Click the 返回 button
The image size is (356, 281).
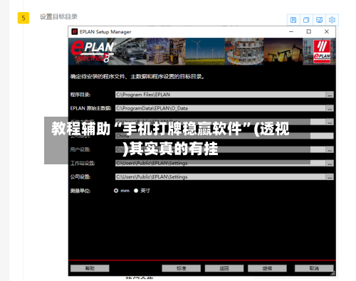pyautogui.click(x=224, y=268)
